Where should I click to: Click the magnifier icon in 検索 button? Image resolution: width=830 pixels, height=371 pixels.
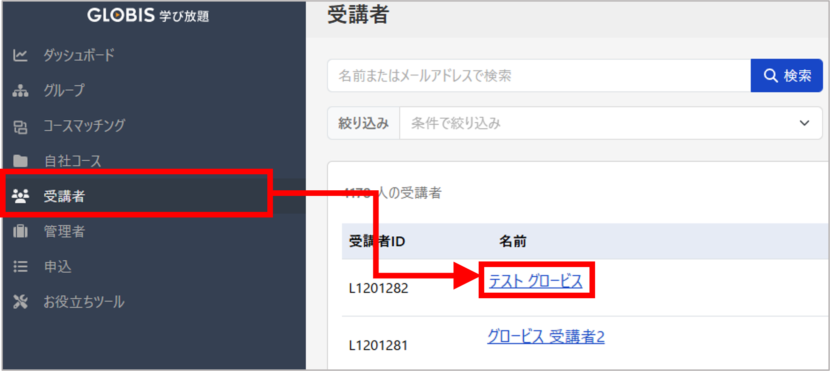coord(770,76)
